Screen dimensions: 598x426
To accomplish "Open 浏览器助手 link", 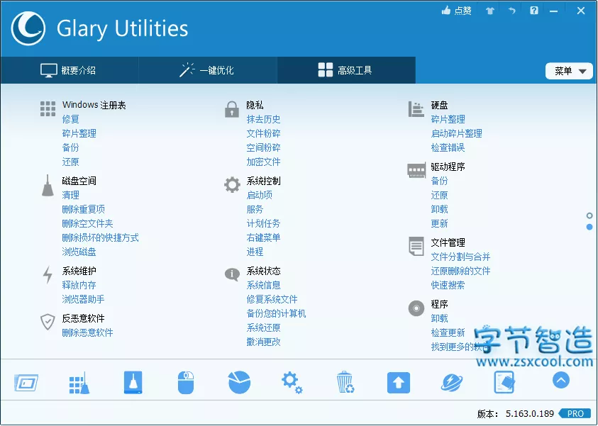I will [x=83, y=299].
